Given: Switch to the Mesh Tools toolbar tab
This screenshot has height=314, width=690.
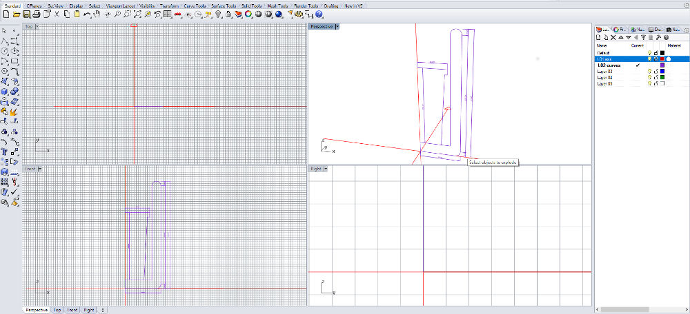Looking at the screenshot, I should 277,6.
